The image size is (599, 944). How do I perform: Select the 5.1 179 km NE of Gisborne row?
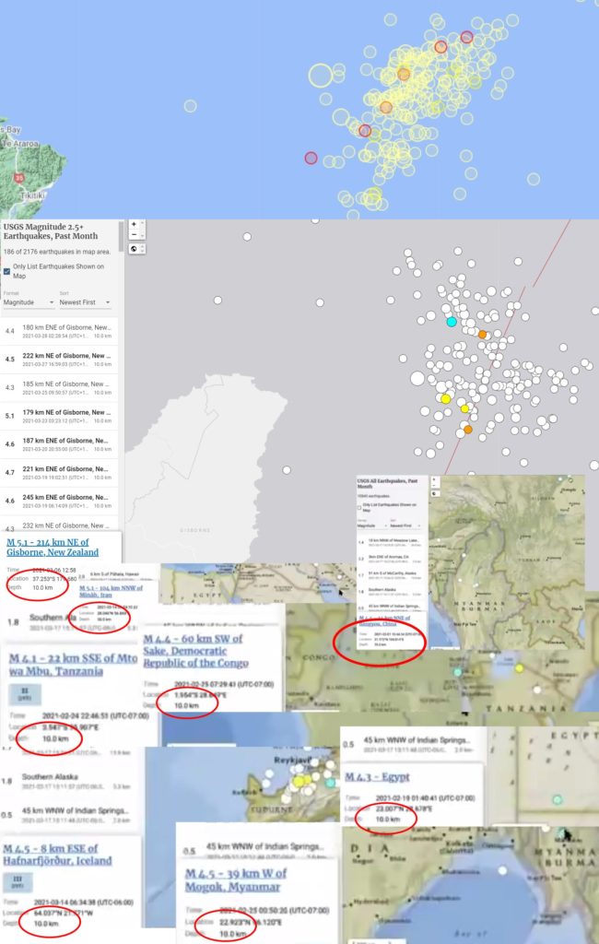click(59, 416)
